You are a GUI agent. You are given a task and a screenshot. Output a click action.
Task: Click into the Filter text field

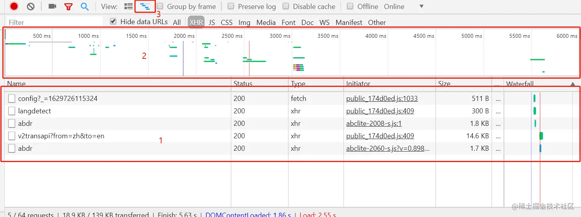click(54, 22)
